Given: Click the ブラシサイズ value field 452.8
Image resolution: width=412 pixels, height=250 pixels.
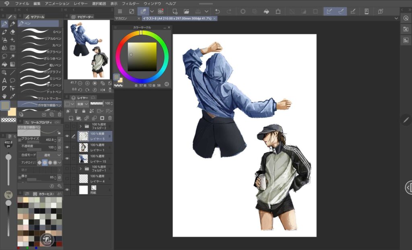Looking at the screenshot, I should click(x=49, y=140).
